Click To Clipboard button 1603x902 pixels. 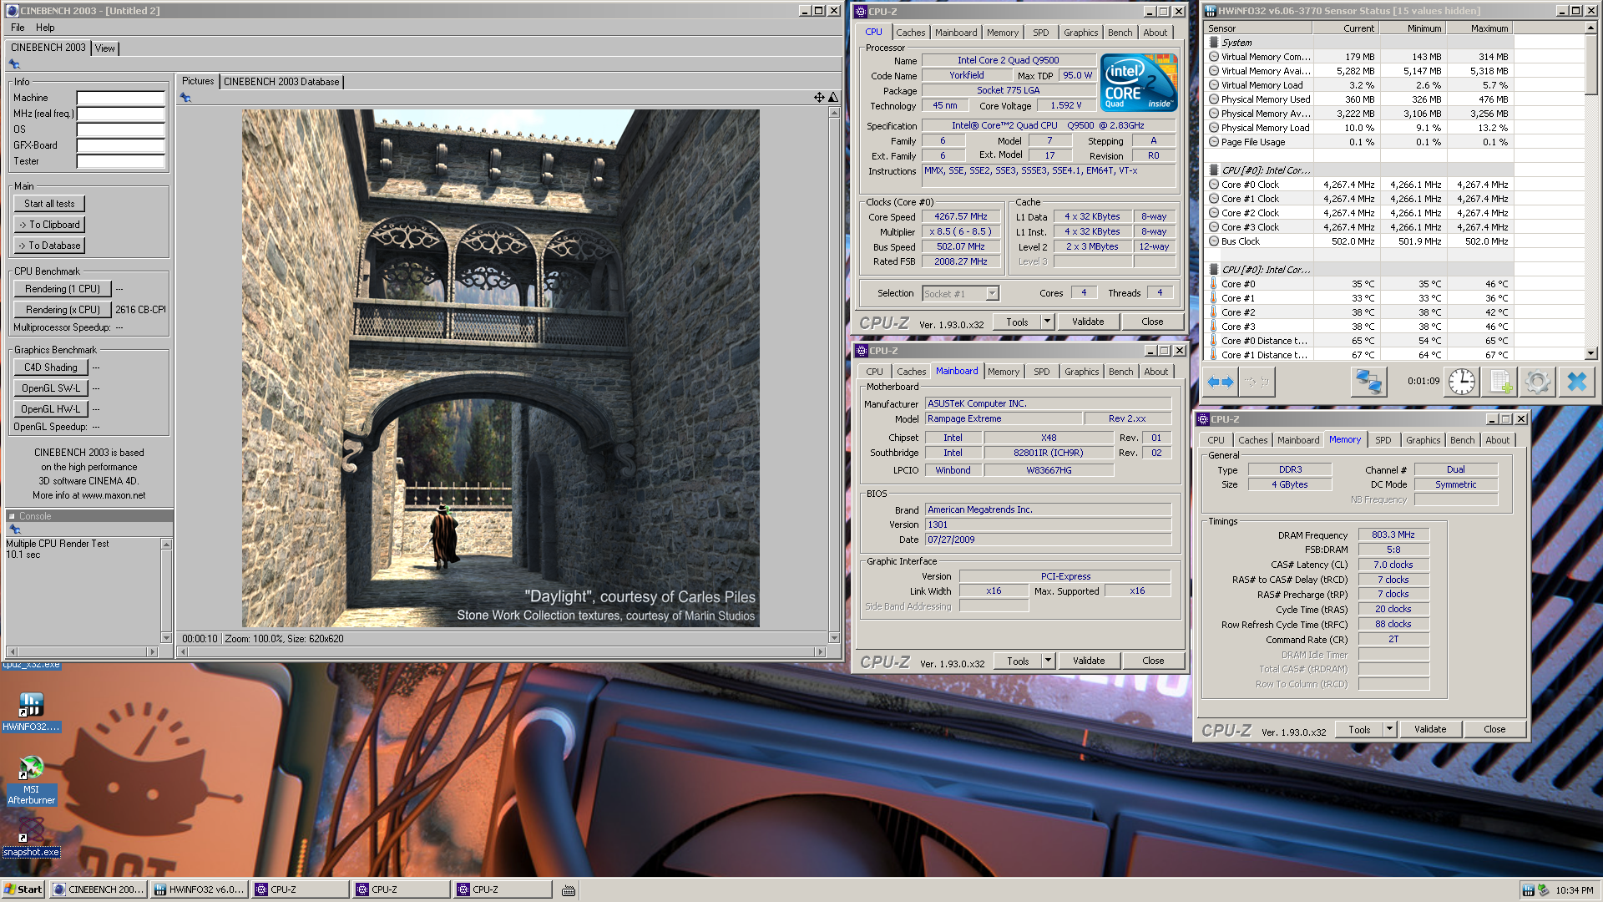[x=49, y=225]
